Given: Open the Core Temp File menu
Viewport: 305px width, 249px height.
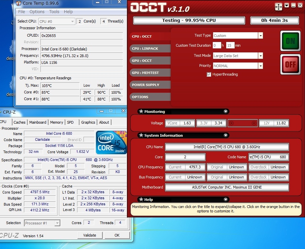Looking at the screenshot, I should (22, 12).
